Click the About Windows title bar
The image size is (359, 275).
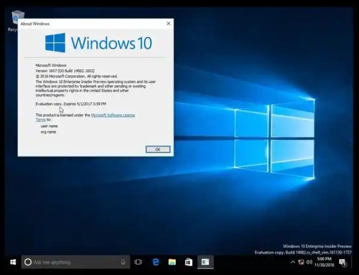pos(89,24)
